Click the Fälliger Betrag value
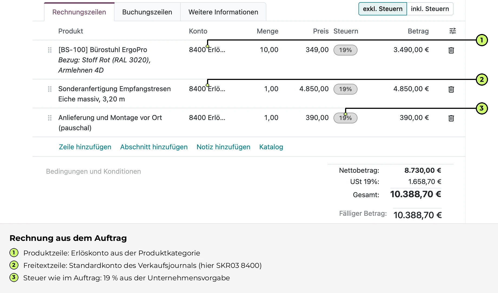 [x=418, y=215]
